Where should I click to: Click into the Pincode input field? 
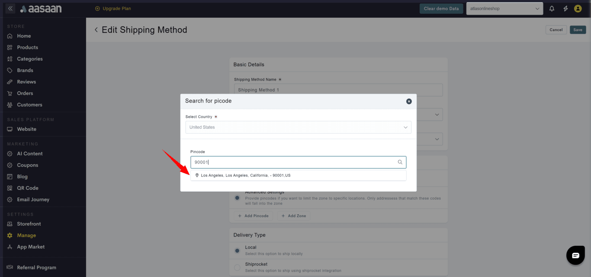click(x=294, y=162)
